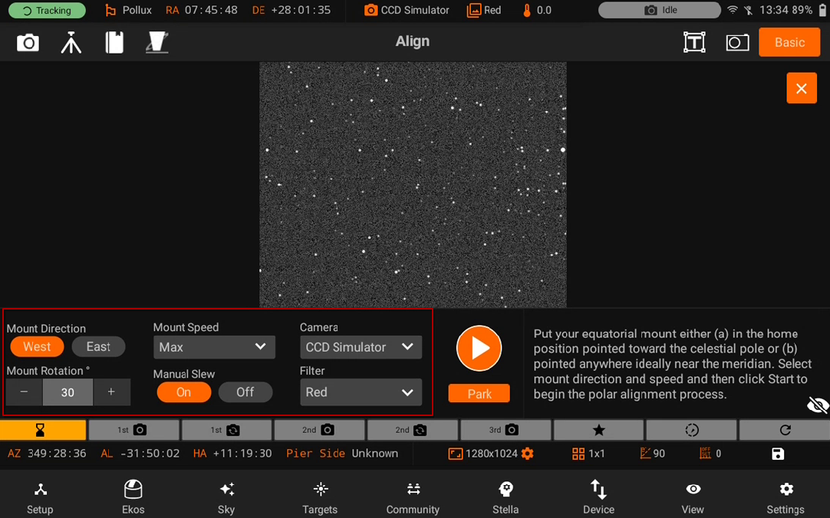The image size is (830, 518).
Task: Click the HA hour angle value
Action: click(242, 454)
